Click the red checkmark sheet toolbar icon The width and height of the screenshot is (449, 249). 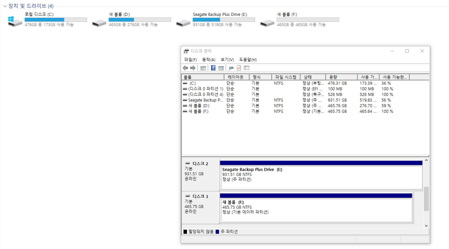point(239,68)
